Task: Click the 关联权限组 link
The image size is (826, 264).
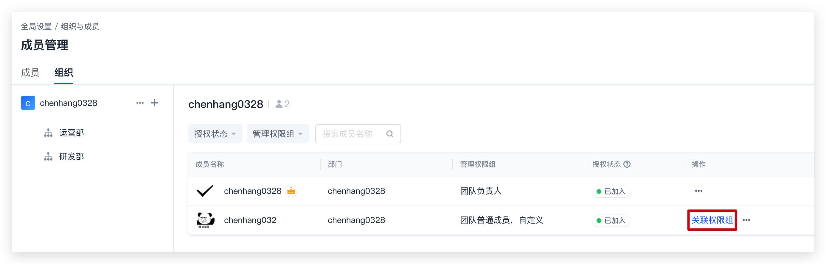Action: (712, 220)
